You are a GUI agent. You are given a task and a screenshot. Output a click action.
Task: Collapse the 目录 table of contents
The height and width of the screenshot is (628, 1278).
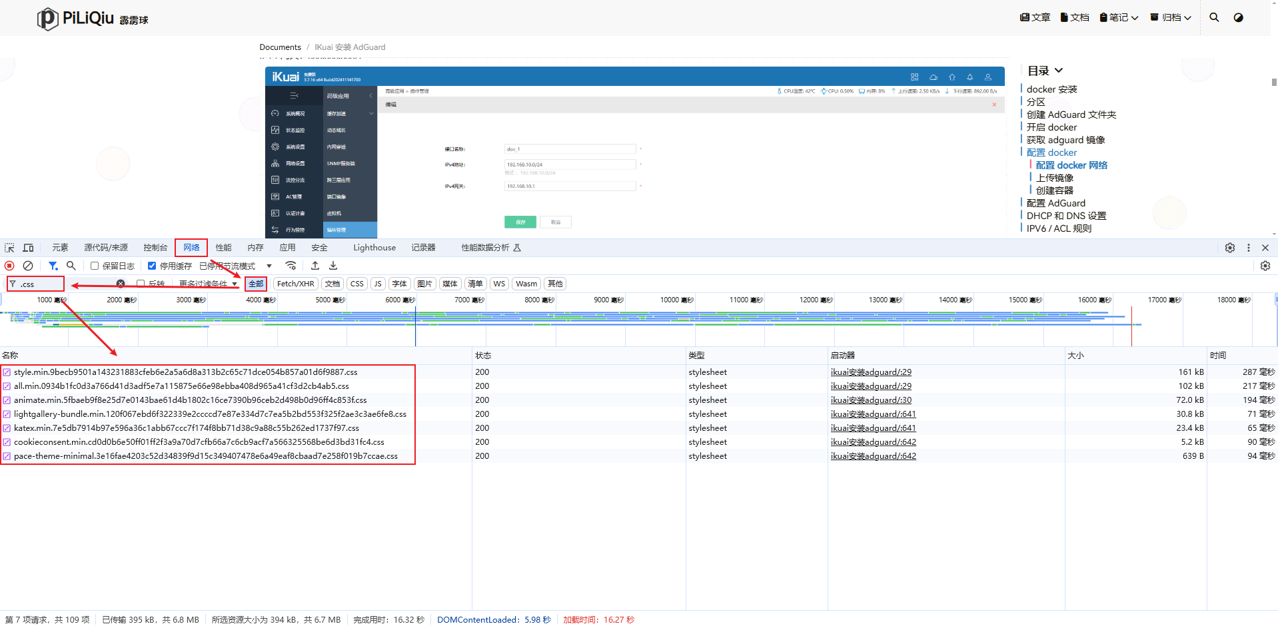tap(1059, 71)
